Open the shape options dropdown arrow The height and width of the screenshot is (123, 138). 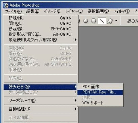116,21
